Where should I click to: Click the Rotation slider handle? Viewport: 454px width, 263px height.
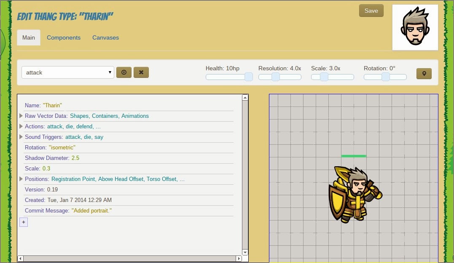click(385, 77)
